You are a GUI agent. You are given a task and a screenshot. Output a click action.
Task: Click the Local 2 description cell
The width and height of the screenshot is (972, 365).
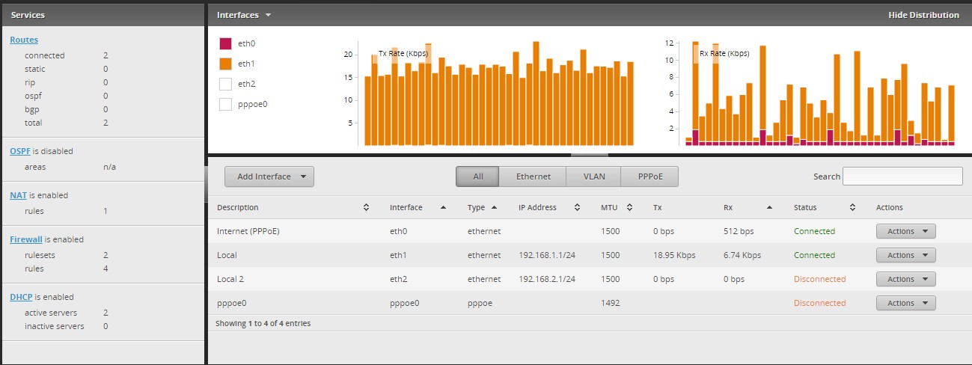[x=230, y=279]
